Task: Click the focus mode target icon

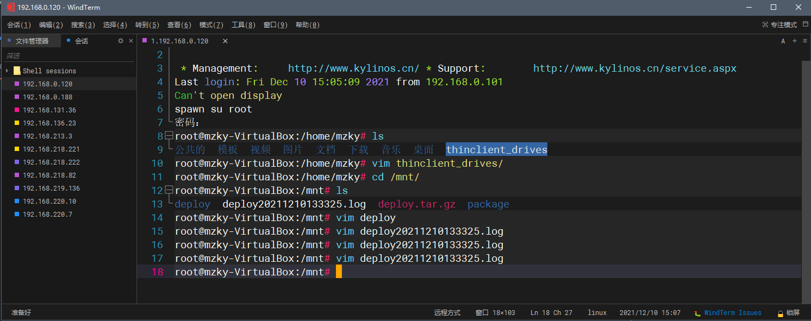Action: pyautogui.click(x=765, y=24)
